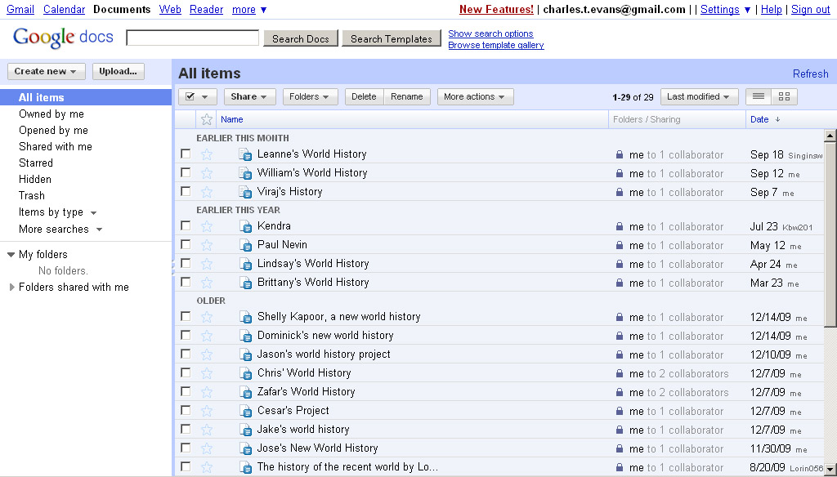Click document icon beside Paul Nevin
837x477 pixels.
point(245,245)
